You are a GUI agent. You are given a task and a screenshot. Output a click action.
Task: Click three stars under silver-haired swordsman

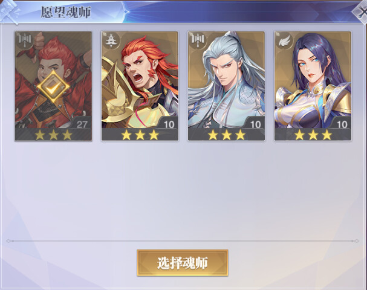coord(226,135)
